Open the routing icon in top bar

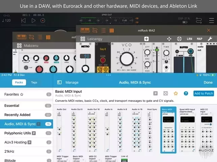coord(199,21)
